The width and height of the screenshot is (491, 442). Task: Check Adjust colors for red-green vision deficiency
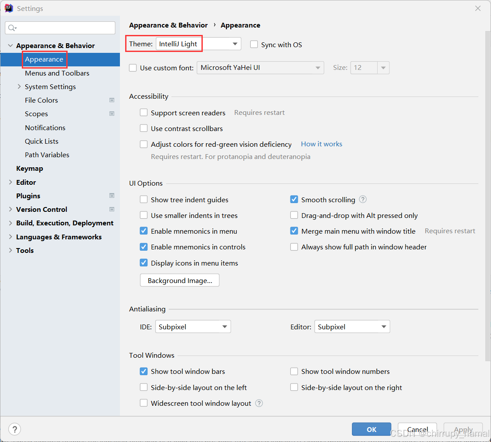(144, 144)
